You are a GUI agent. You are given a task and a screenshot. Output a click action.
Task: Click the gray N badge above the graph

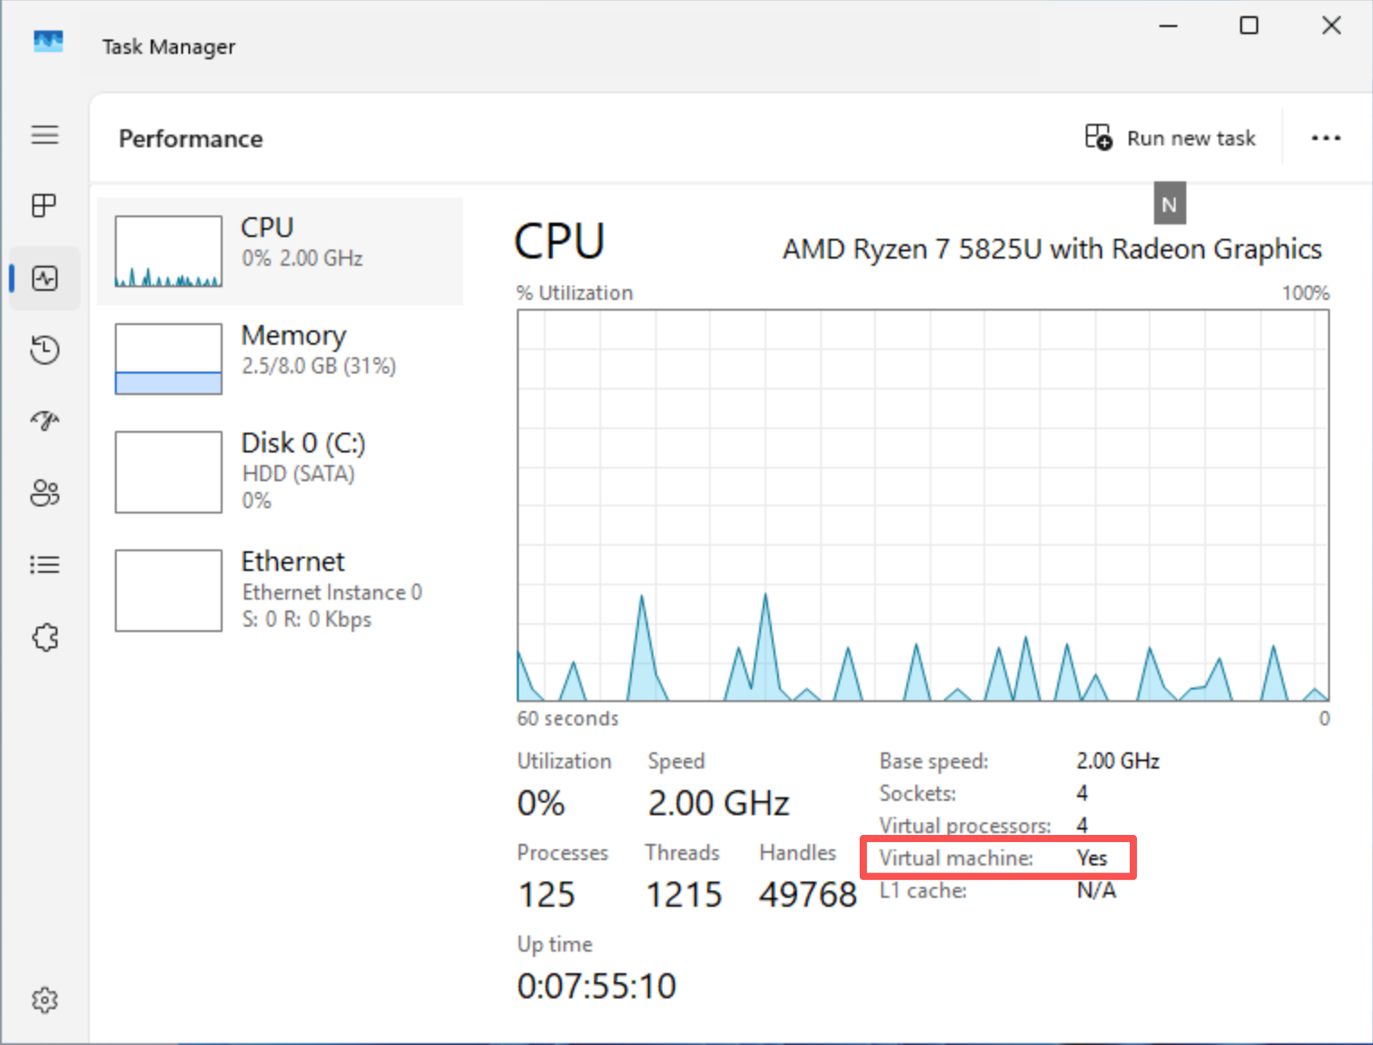click(x=1169, y=203)
